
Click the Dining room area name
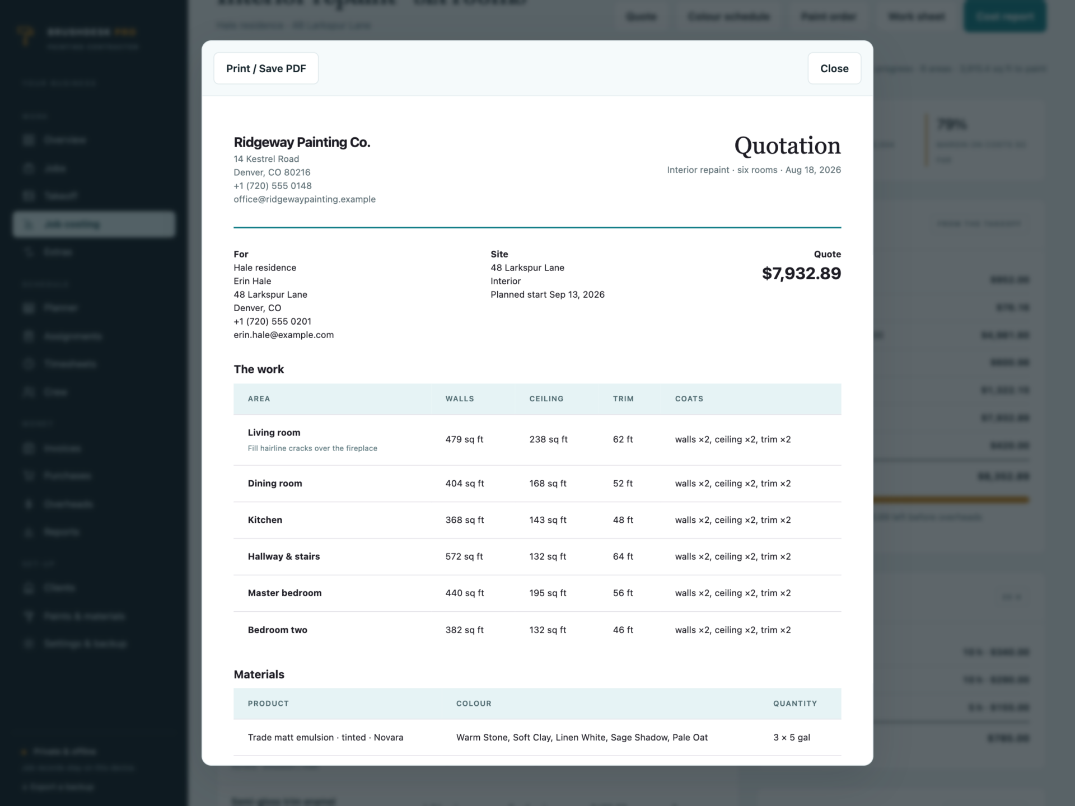(275, 484)
